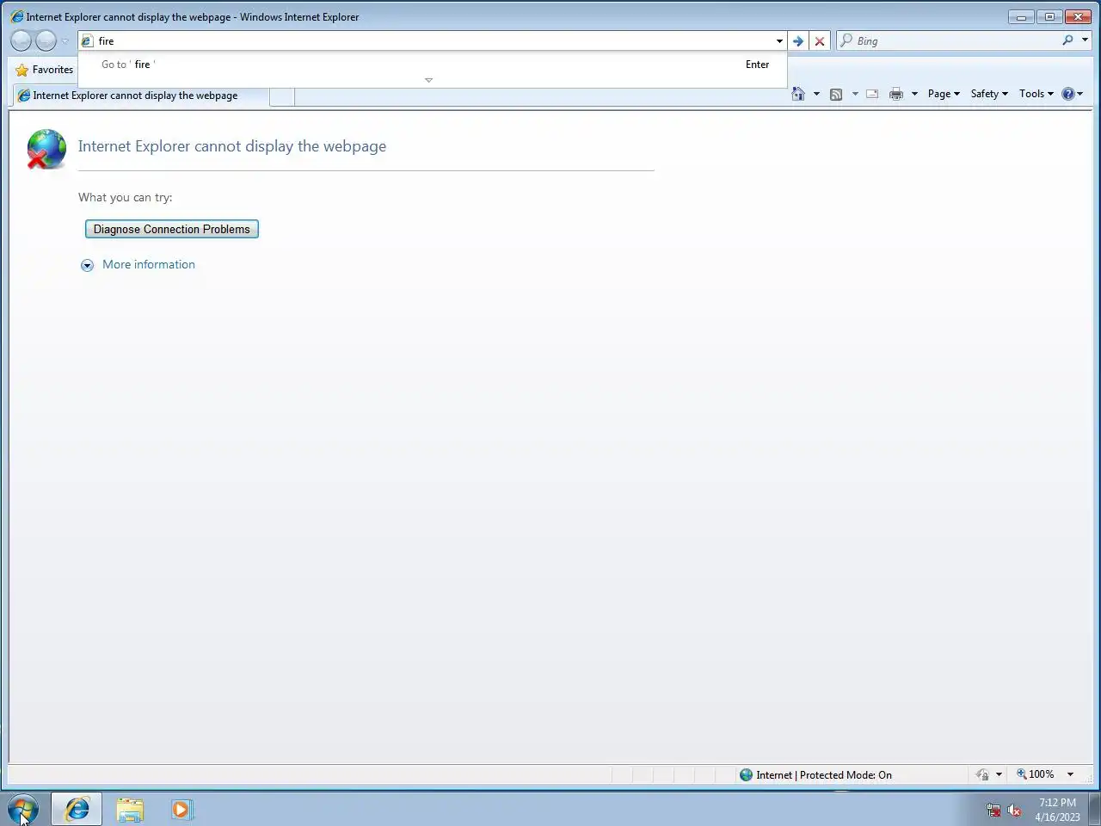The width and height of the screenshot is (1101, 826).
Task: Expand the More information chevron icon
Action: pyautogui.click(x=87, y=265)
